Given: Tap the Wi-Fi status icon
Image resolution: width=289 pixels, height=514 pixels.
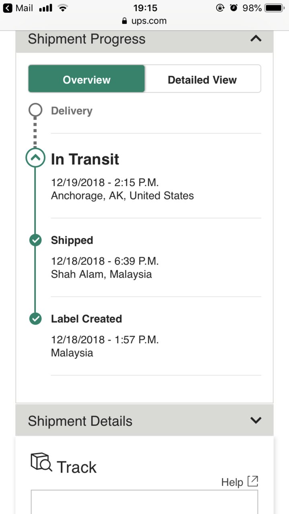Looking at the screenshot, I should [62, 8].
